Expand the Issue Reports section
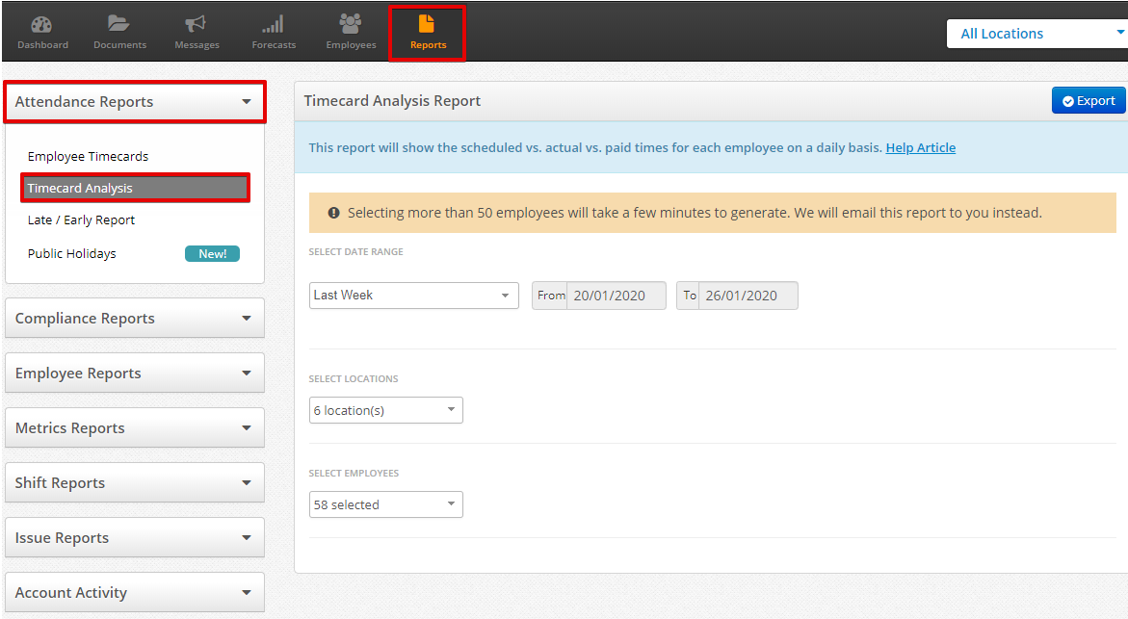 (x=135, y=537)
